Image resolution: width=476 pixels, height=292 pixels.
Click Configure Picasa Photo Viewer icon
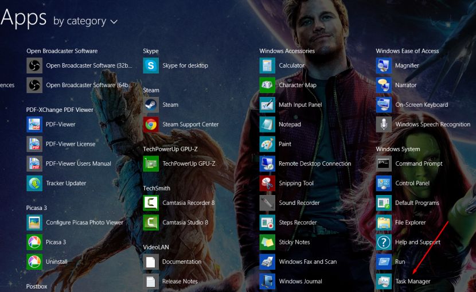(34, 223)
